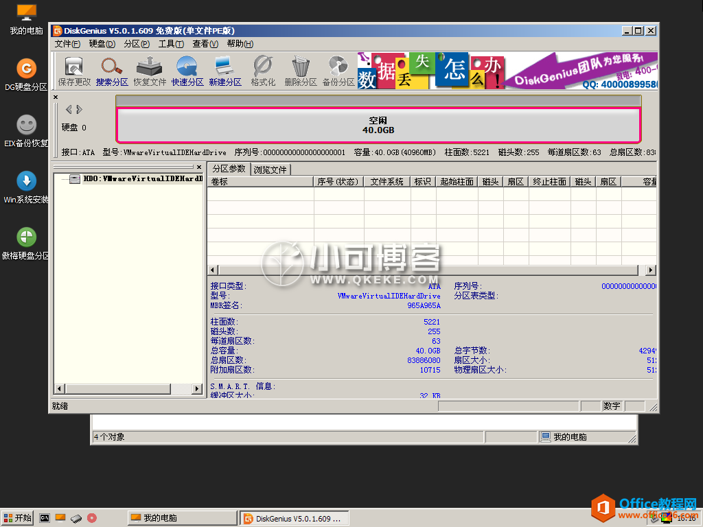Go to the next disk using the right arrow

(80, 110)
